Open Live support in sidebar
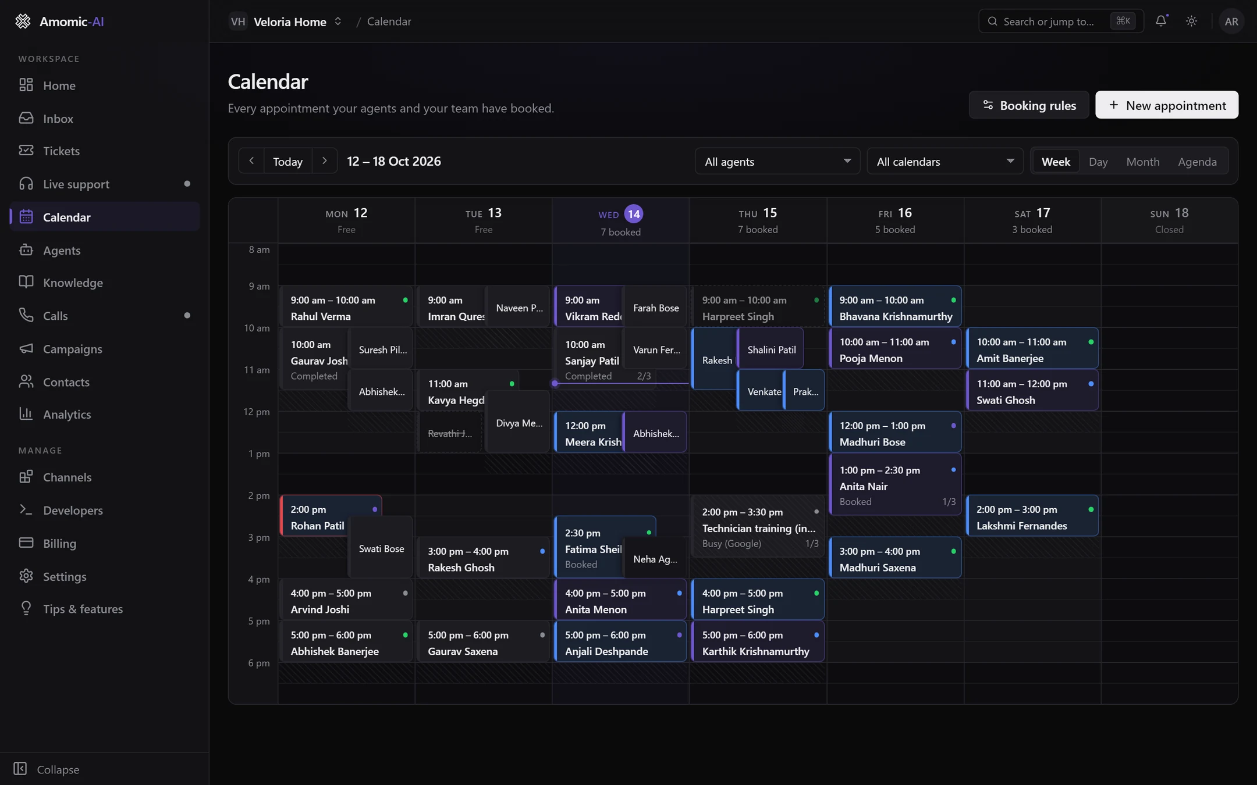This screenshot has width=1257, height=785. (105, 184)
